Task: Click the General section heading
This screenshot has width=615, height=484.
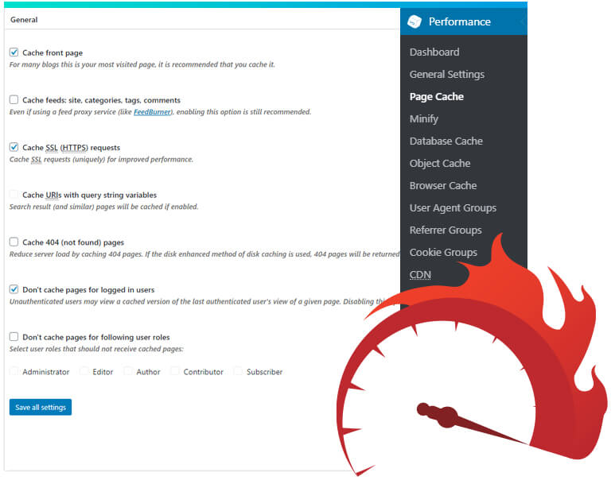Action: point(24,20)
